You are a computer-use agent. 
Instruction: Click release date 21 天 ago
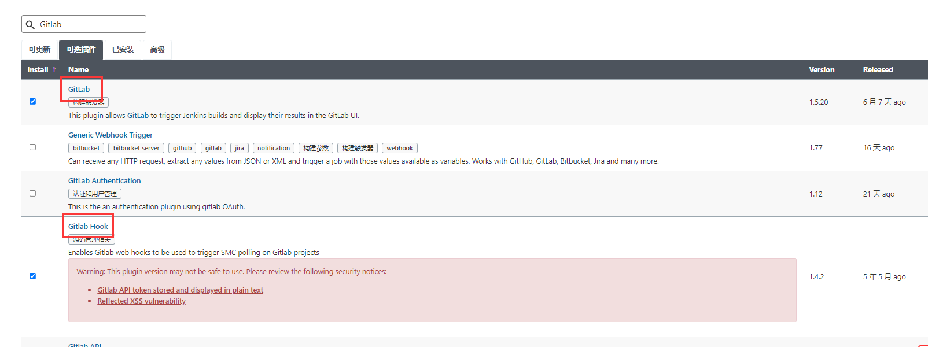[879, 194]
